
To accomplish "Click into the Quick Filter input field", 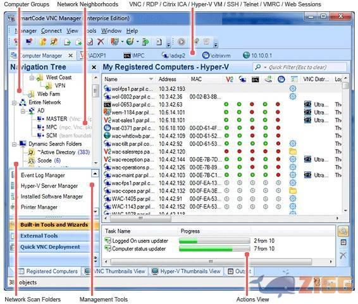I will 300,67.
